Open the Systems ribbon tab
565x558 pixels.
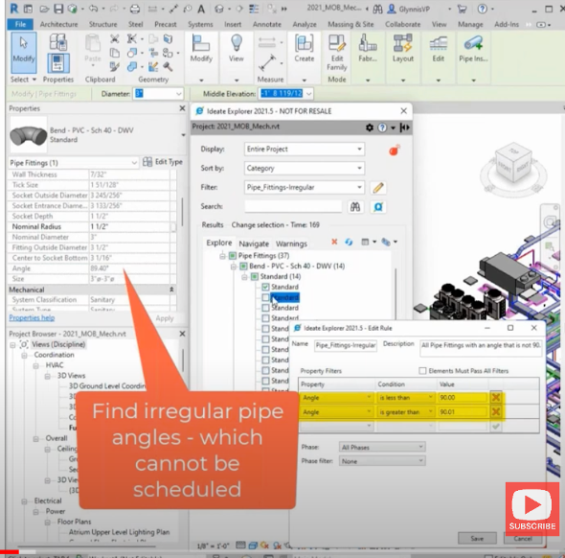click(200, 24)
